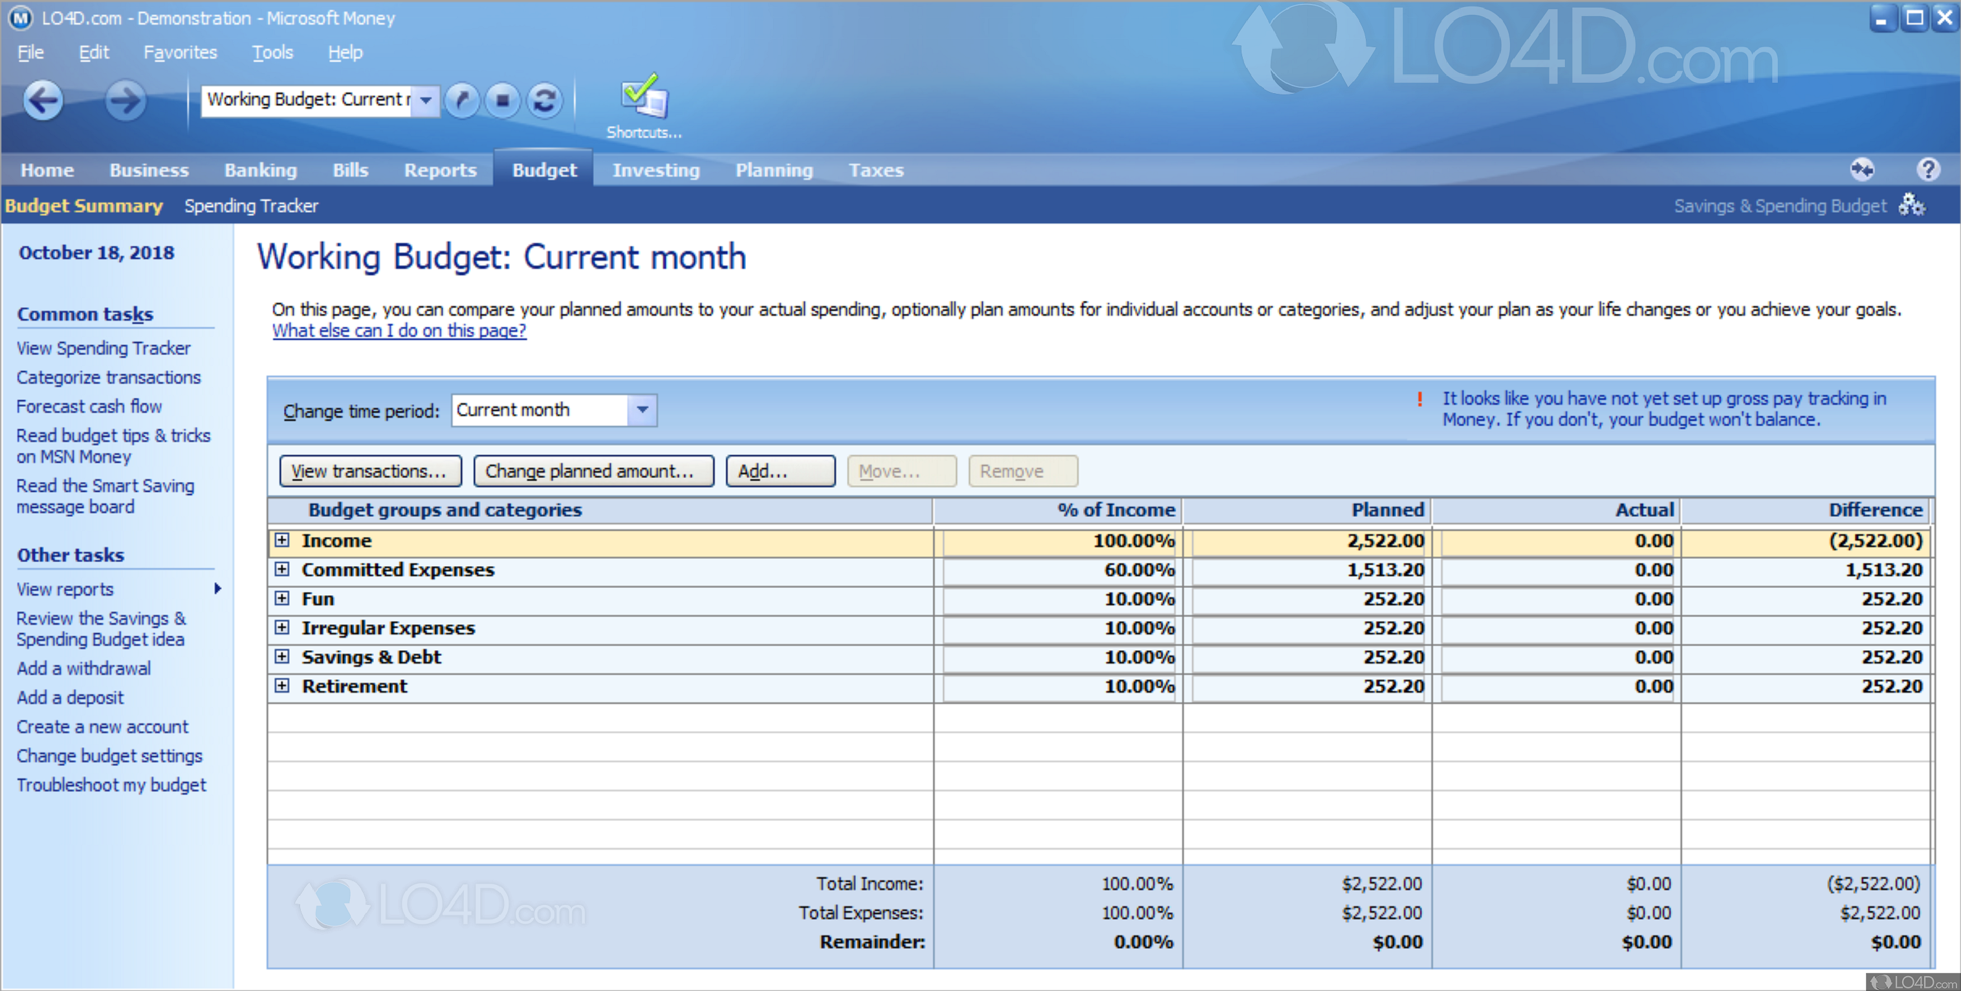Click the collapse arrows icon near Help

point(1862,169)
